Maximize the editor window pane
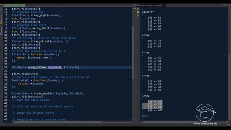Image resolution: width=231 pixels, height=130 pixels. [x=134, y=5]
